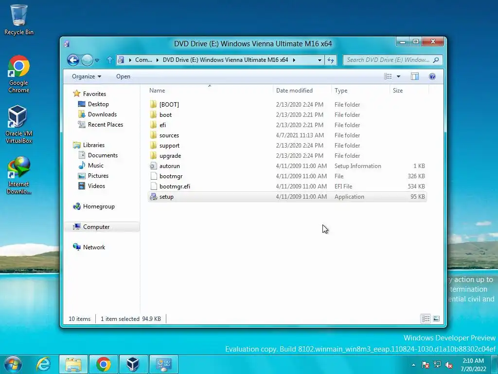
Task: Click the search magnifier icon
Action: [x=436, y=60]
